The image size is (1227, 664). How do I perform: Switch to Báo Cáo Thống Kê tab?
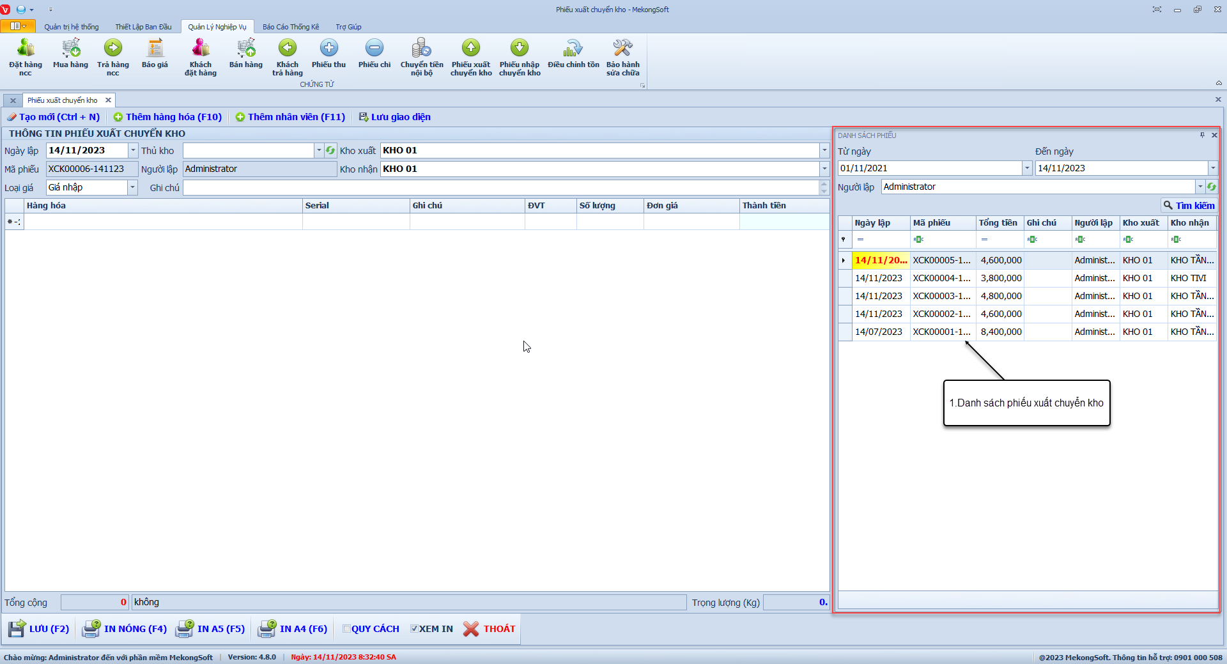coord(291,27)
